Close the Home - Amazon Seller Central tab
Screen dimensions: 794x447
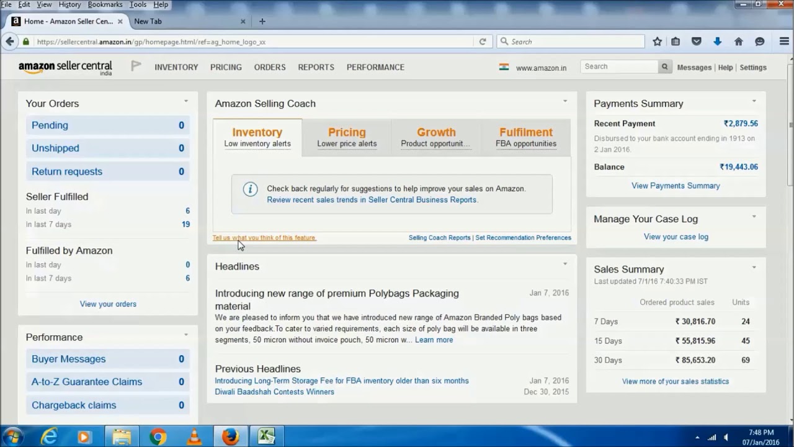[x=120, y=21]
